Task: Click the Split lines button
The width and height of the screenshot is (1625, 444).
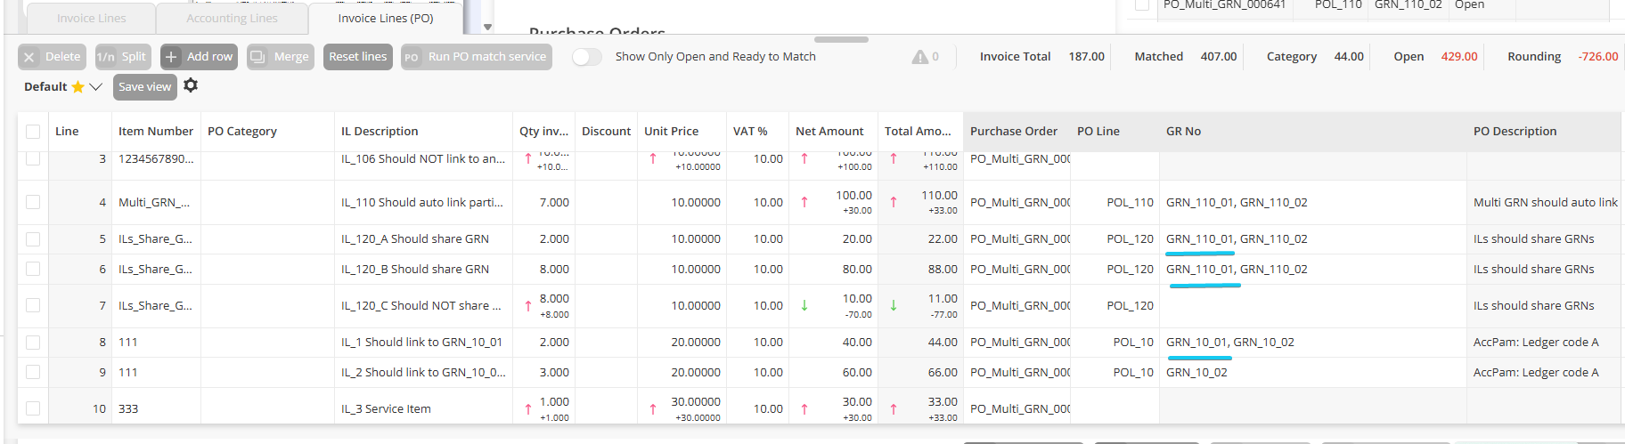Action: click(x=123, y=57)
